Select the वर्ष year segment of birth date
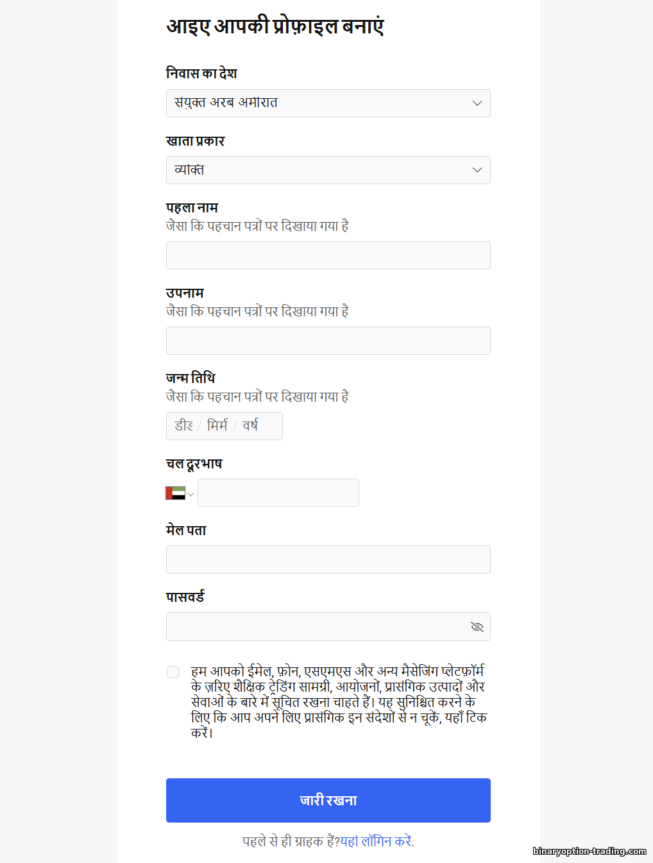 [x=250, y=426]
